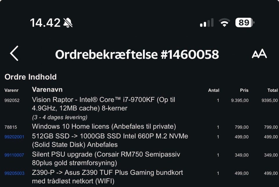Select the Asus Z390 TUF Plus Gaming row
The image size is (279, 187).
(x=141, y=177)
